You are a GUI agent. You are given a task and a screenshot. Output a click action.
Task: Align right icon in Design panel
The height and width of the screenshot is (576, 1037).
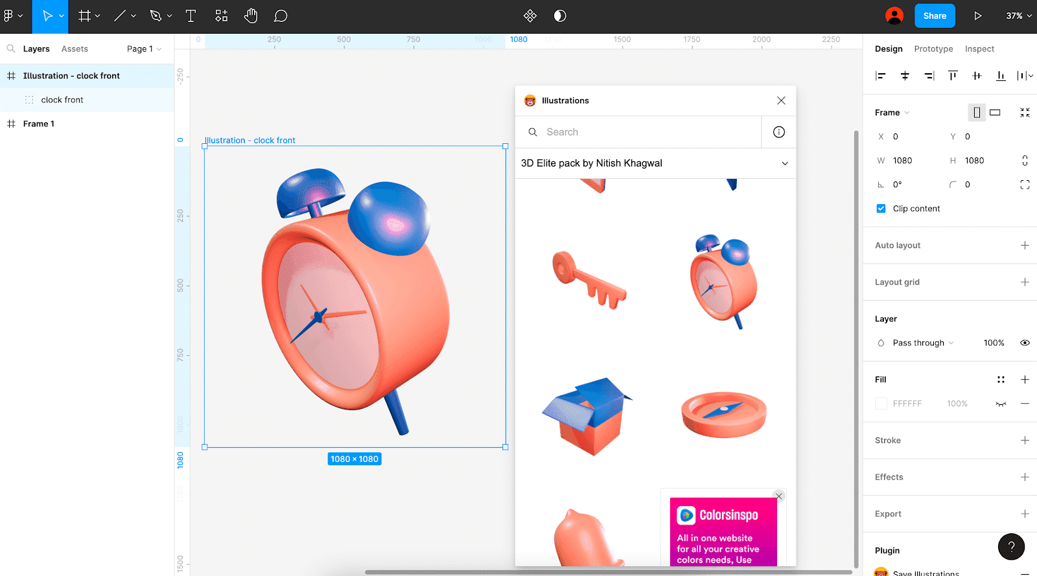tap(929, 76)
